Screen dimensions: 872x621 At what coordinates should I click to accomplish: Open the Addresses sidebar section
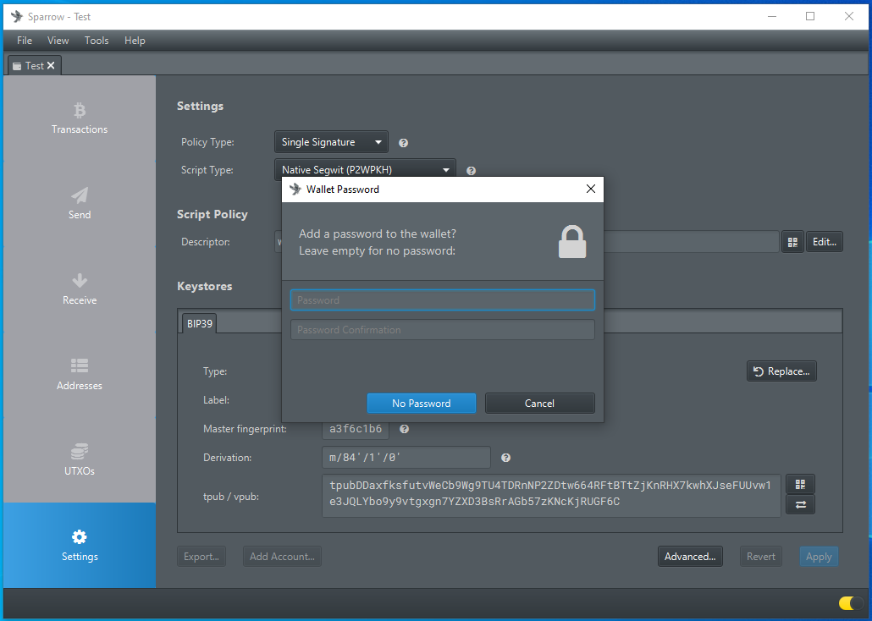tap(80, 376)
